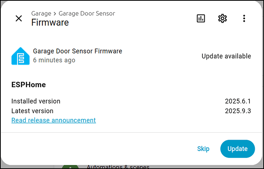Image resolution: width=264 pixels, height=169 pixels.
Task: Click Automations & scenes behind the dialog
Action: click(118, 166)
